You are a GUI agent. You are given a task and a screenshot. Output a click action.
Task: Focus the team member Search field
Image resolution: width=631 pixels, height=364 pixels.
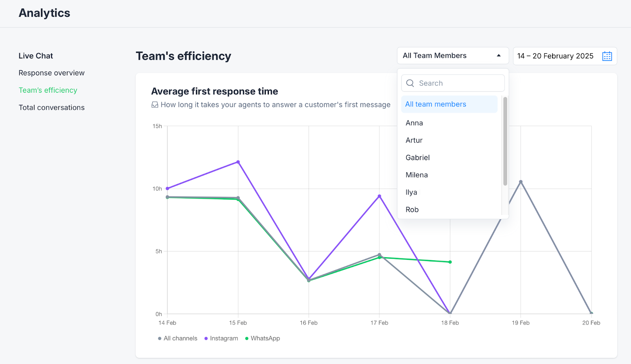[453, 83]
